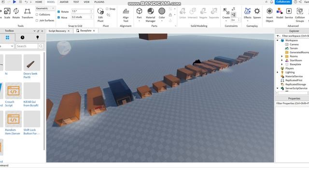Click the notification bell icon

click(x=271, y=2)
